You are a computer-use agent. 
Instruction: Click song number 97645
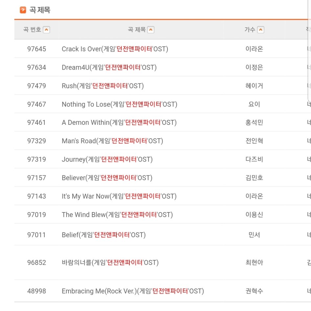[x=36, y=49]
